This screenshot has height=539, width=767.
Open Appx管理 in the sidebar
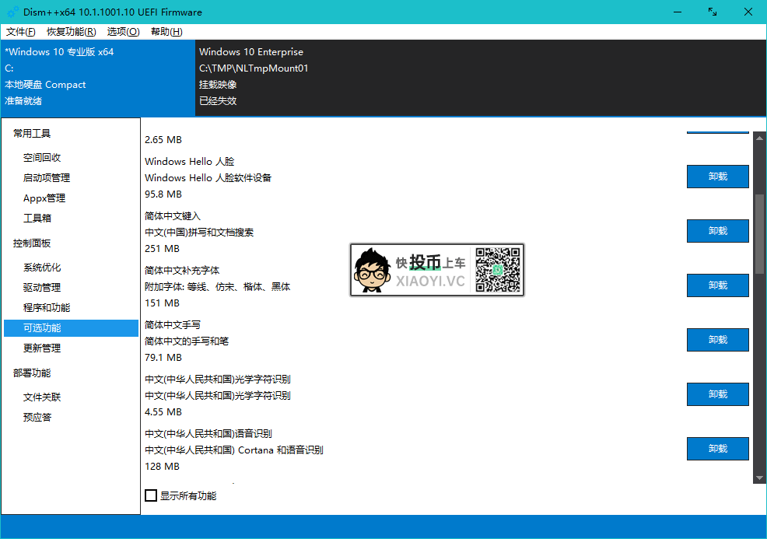pyautogui.click(x=44, y=198)
